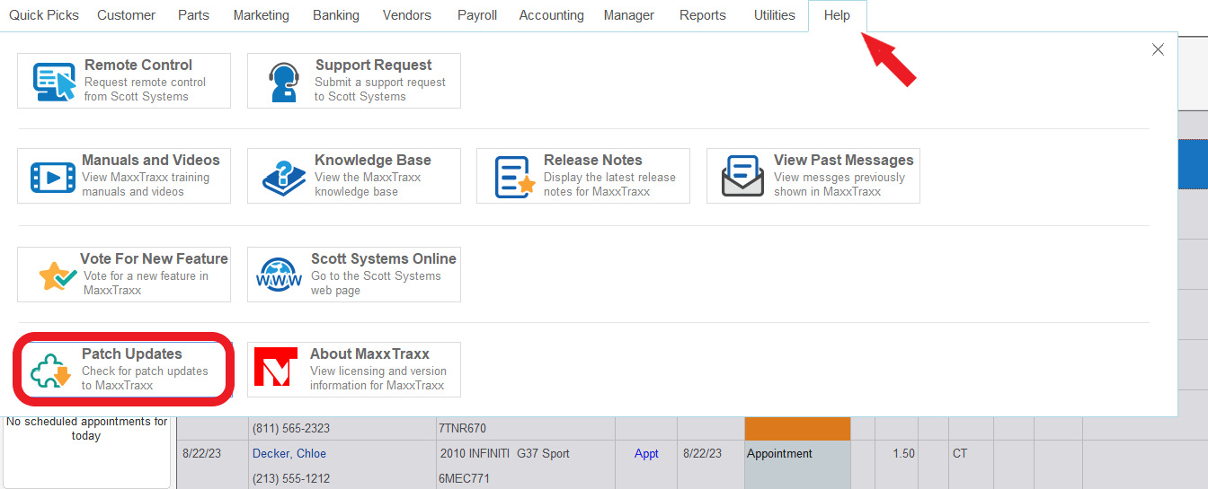1208x489 pixels.
Task: Click the Patch Updates title text
Action: (x=132, y=354)
